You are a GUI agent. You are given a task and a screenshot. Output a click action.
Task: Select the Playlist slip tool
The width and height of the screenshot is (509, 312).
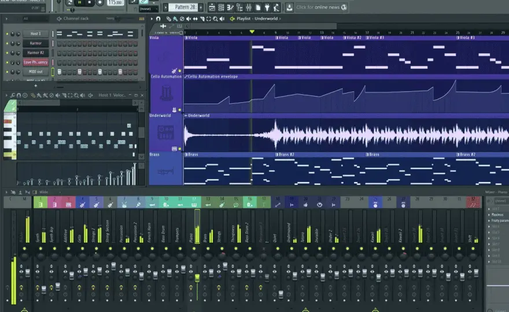point(196,19)
